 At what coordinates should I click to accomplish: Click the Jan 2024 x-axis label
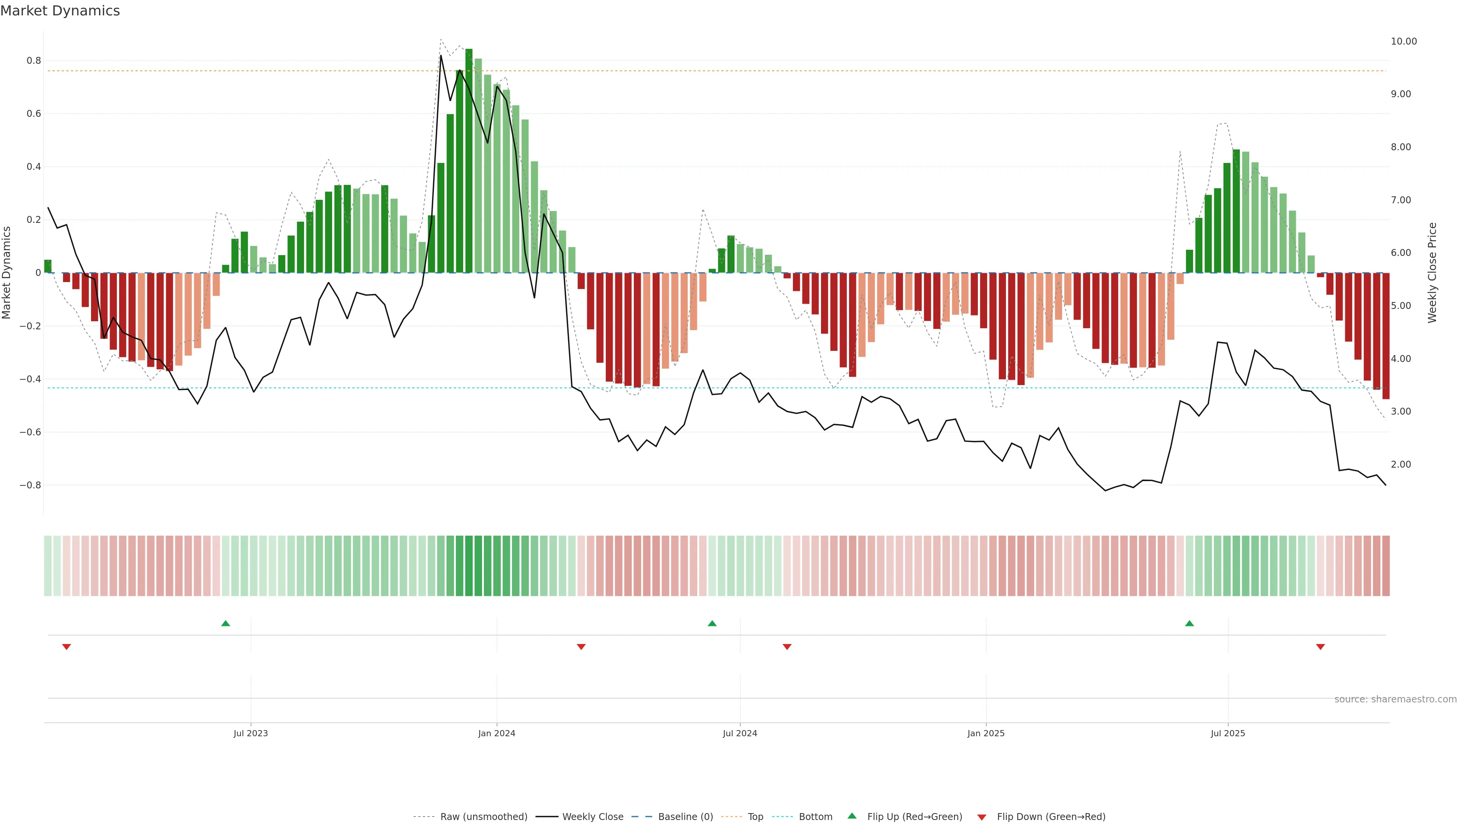point(497,733)
